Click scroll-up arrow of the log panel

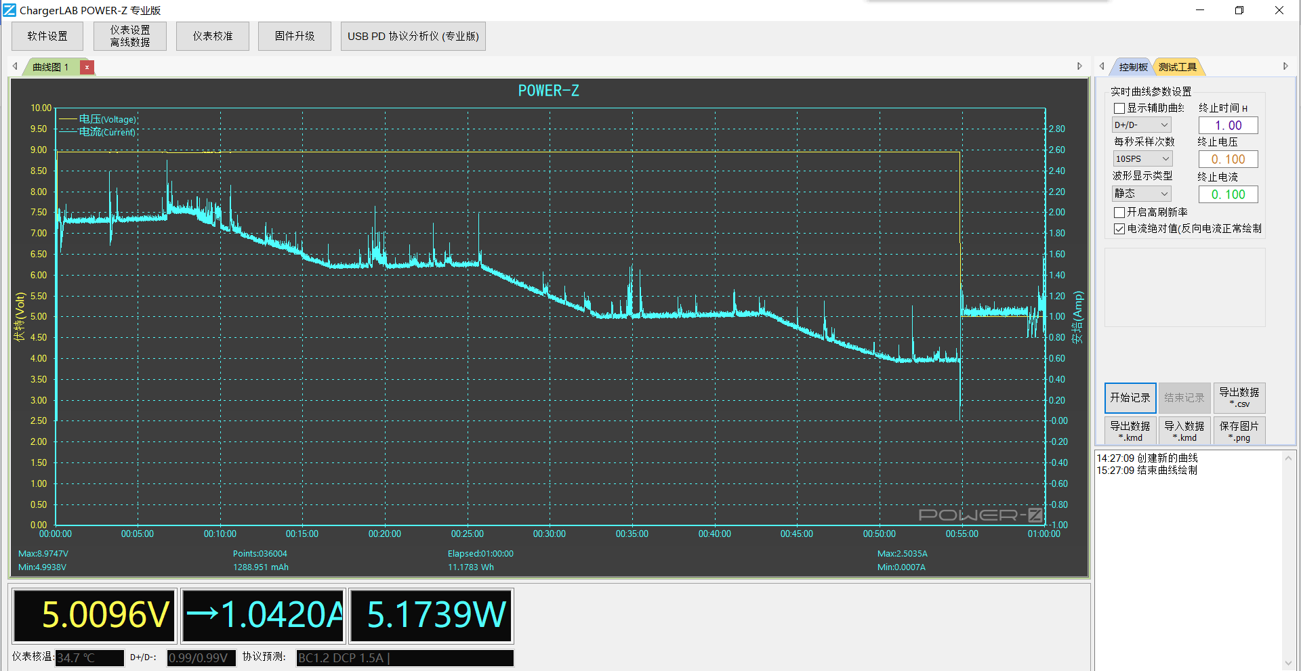click(x=1288, y=458)
